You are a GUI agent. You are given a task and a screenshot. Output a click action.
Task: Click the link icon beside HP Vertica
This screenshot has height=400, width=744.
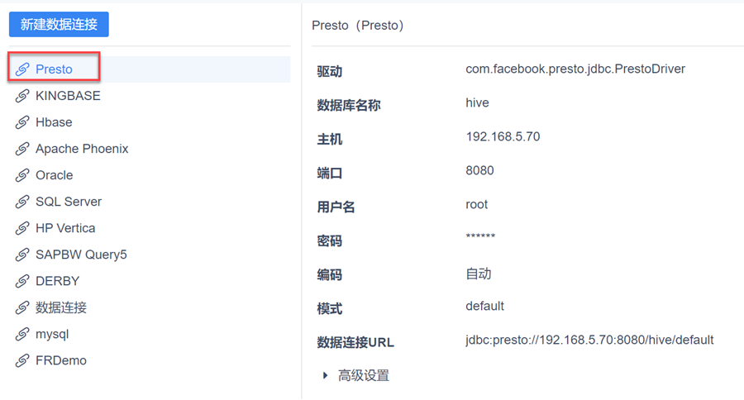23,228
